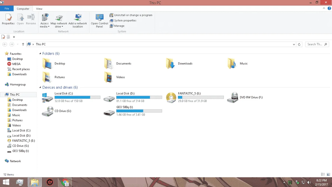This screenshot has width=332, height=187.
Task: Click Local Disk (C:) usage bar
Action: pyautogui.click(x=77, y=97)
